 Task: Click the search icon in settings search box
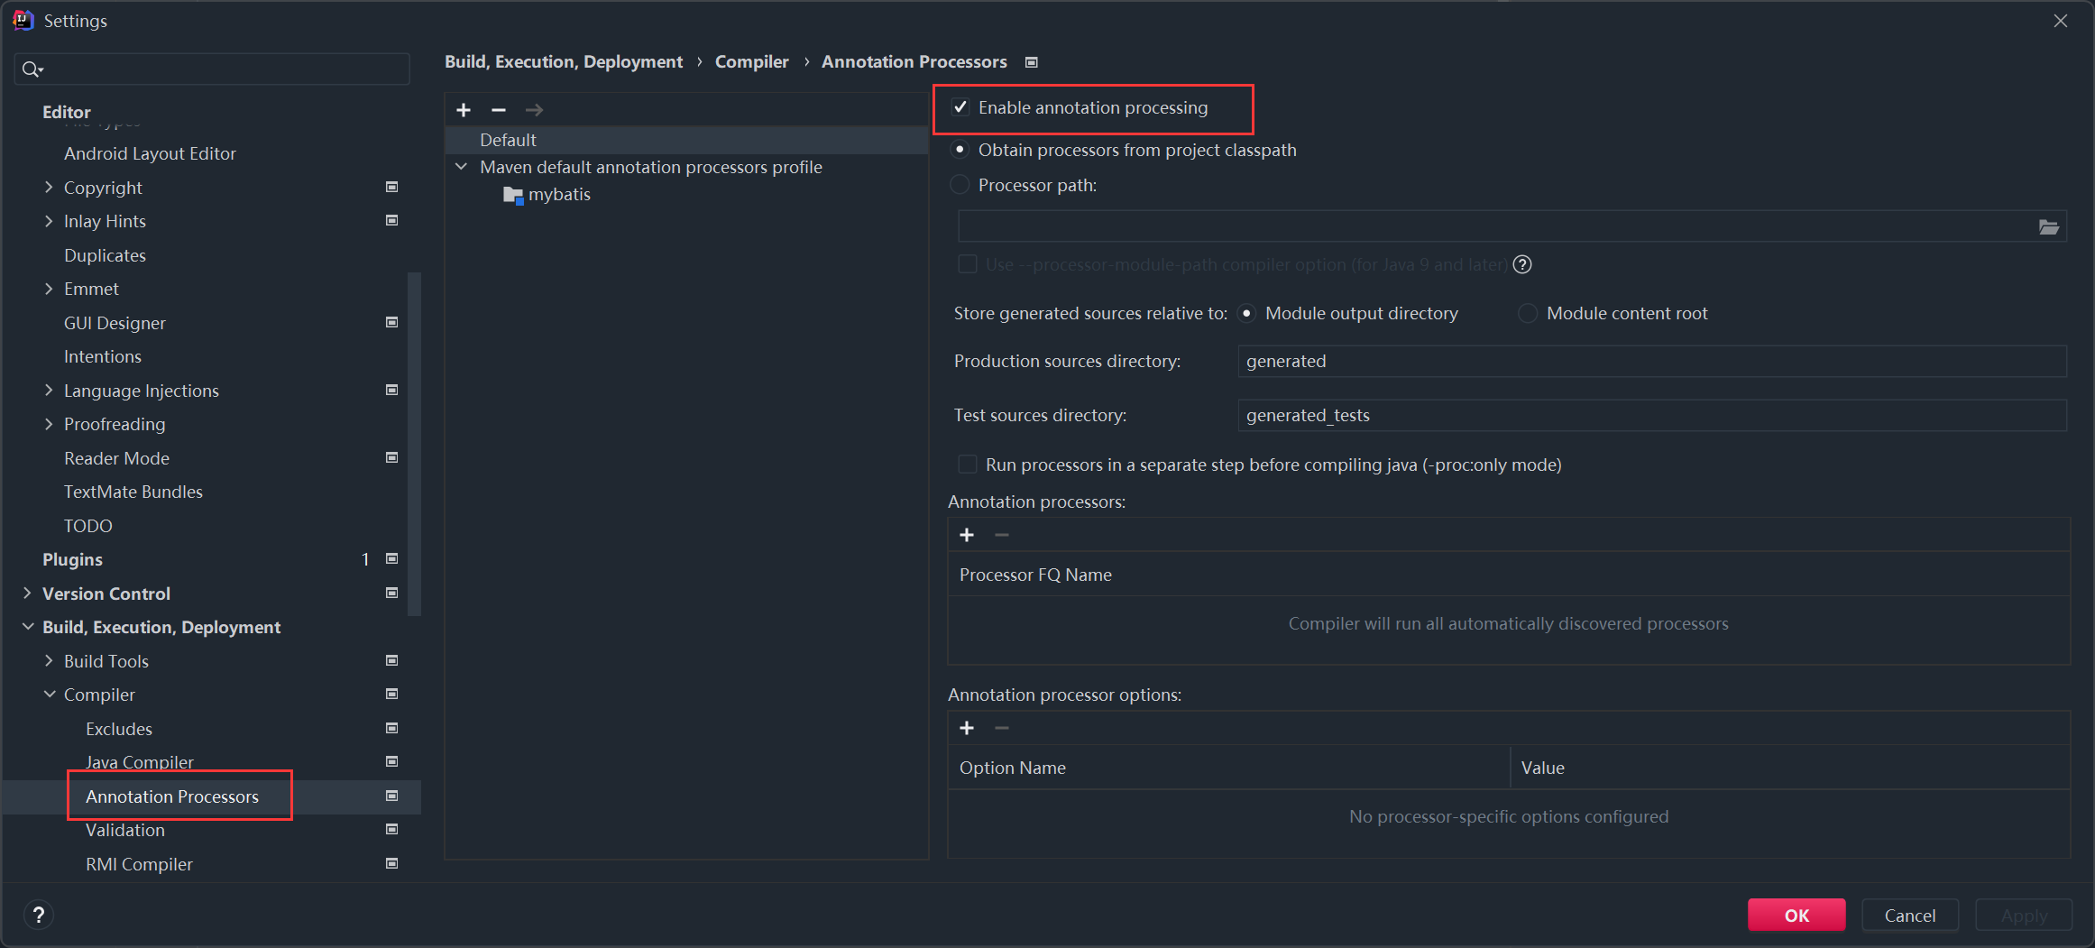[32, 69]
